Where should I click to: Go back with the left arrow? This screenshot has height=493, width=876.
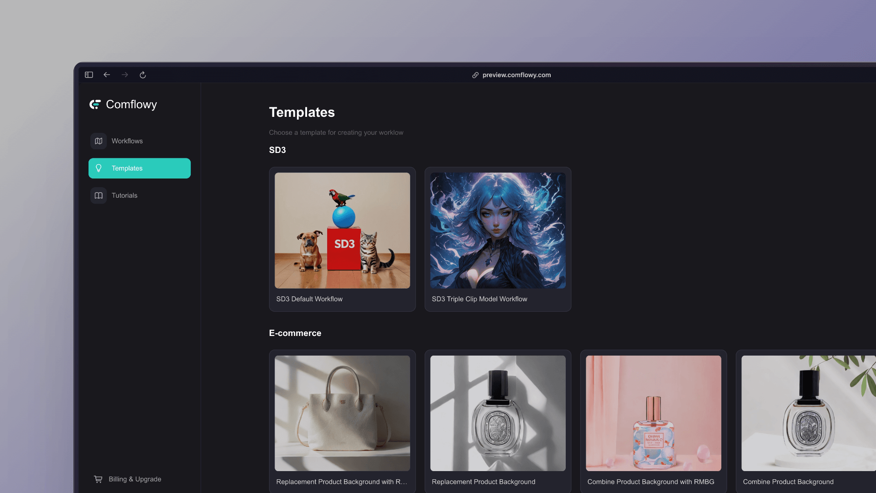pos(107,75)
